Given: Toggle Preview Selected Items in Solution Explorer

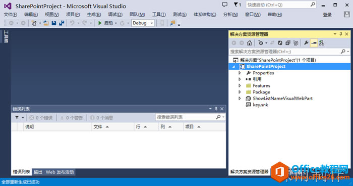Looking at the screenshot, I should pyautogui.click(x=314, y=43).
